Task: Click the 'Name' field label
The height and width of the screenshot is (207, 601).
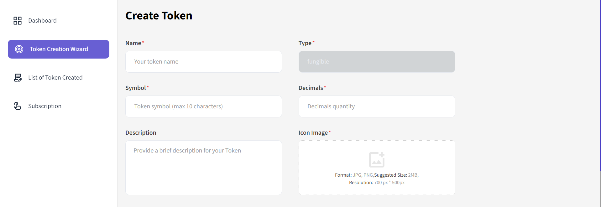Action: coord(133,43)
